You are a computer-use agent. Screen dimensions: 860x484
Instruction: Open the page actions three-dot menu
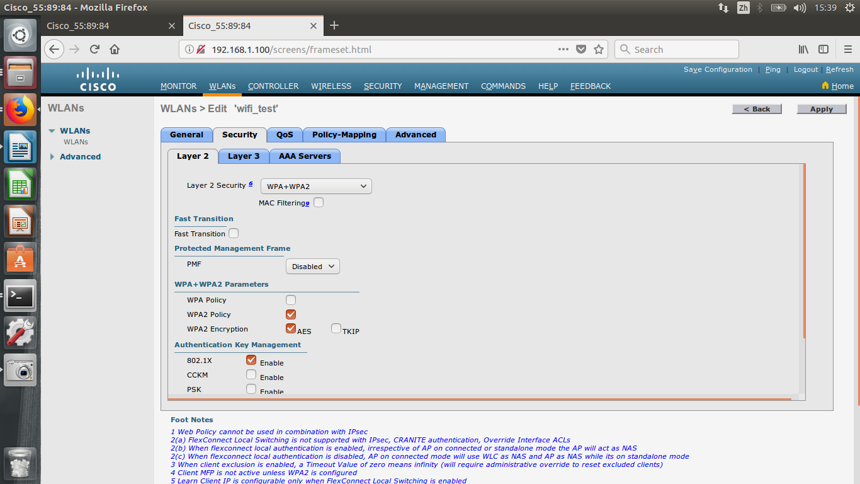[563, 49]
